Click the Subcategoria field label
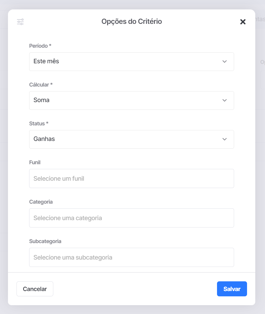265x314 pixels. (x=45, y=241)
